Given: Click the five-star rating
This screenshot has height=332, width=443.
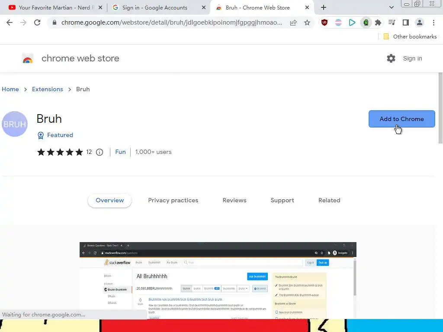Looking at the screenshot, I should click(x=60, y=152).
